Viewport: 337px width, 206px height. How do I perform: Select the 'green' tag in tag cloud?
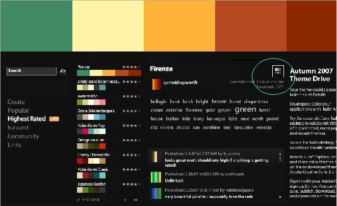(x=245, y=109)
